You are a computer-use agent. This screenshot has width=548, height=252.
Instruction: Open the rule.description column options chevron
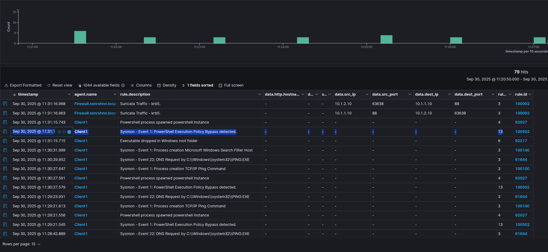click(259, 94)
